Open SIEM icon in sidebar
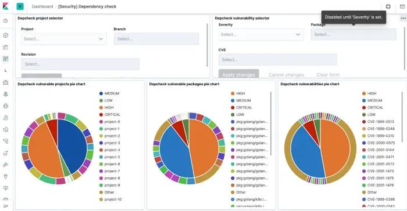407x211 pixels. pos(5,165)
